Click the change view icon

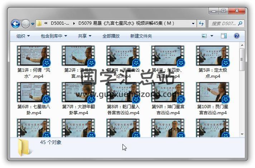tap(204, 36)
